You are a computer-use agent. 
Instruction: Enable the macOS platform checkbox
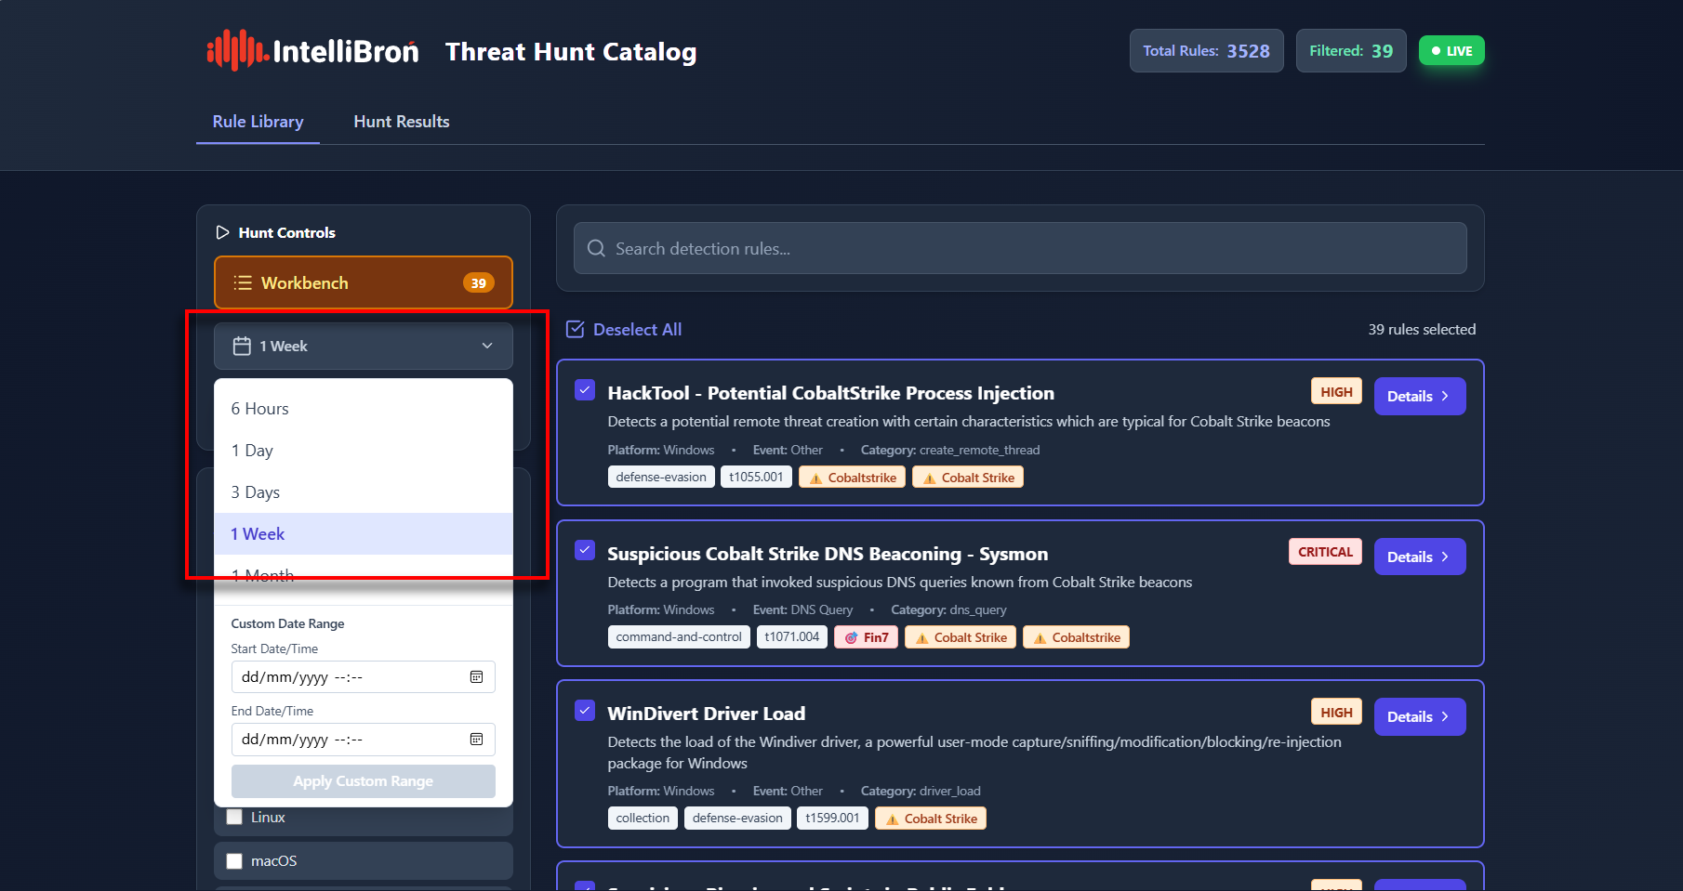click(x=234, y=861)
